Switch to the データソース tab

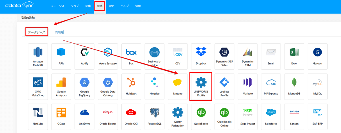coord(37,32)
